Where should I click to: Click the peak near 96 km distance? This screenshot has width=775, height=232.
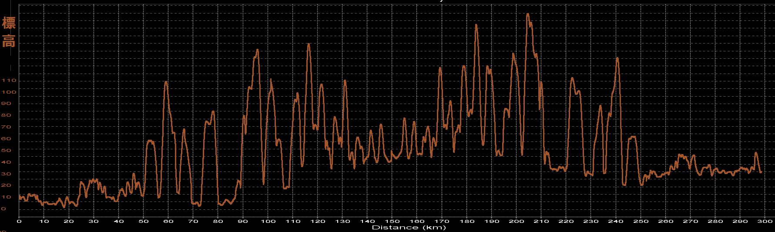[257, 50]
